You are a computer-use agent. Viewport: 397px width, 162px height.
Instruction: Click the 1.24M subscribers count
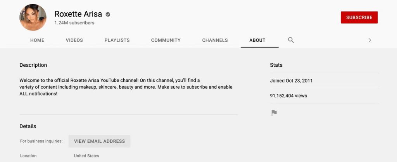(74, 23)
